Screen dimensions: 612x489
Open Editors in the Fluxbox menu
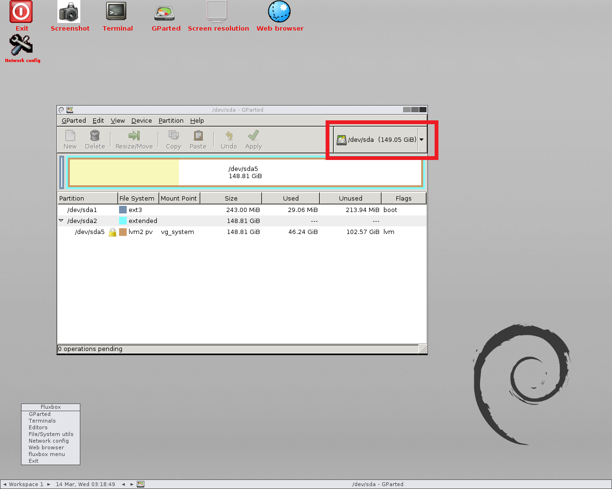pyautogui.click(x=51, y=427)
